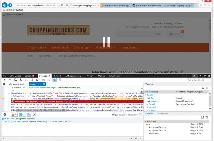Click the Step over icon
214x141 pixels.
tap(21, 80)
